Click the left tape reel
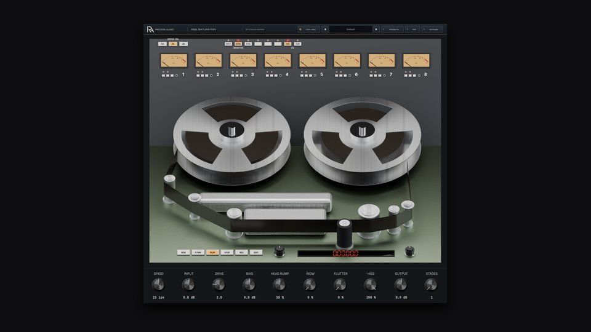This screenshot has height=332, width=591. pos(232,140)
